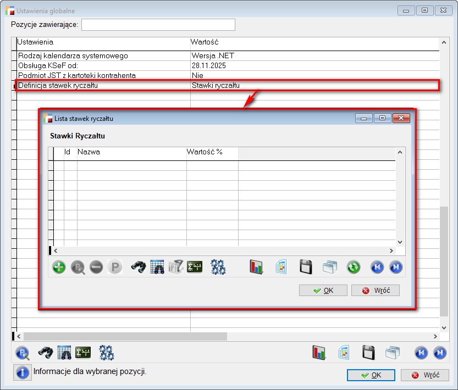Click OK button of Ustawienia globalne window
Screen dimensions: 458x390
click(x=371, y=375)
